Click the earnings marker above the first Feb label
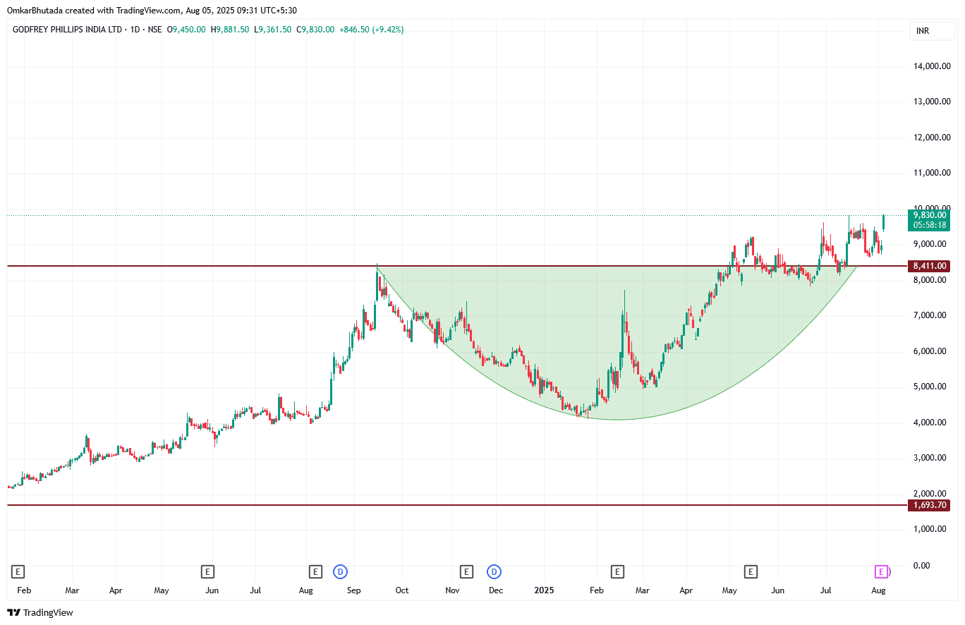 tap(19, 571)
